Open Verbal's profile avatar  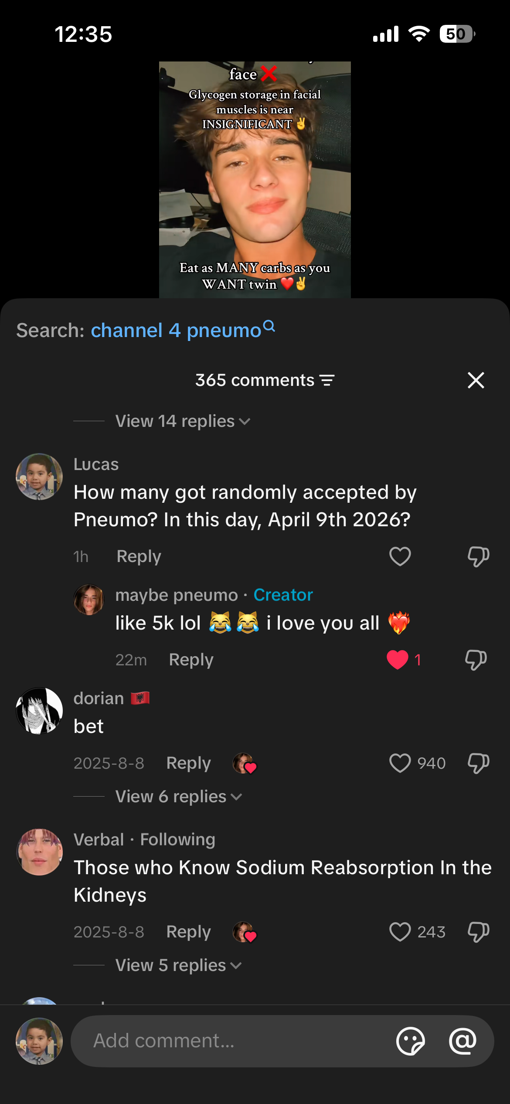pos(39,852)
